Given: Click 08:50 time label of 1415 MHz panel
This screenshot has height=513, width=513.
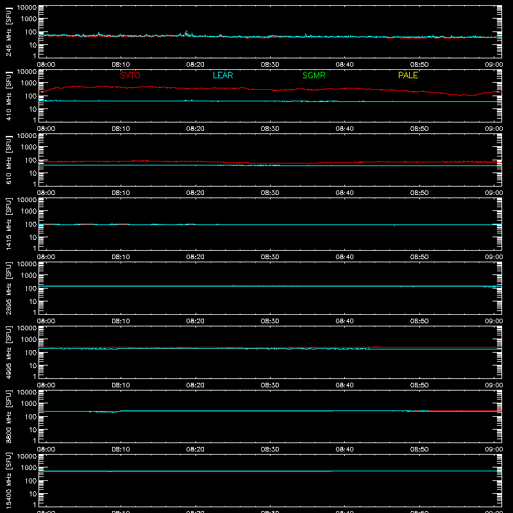Looking at the screenshot, I should [419, 257].
